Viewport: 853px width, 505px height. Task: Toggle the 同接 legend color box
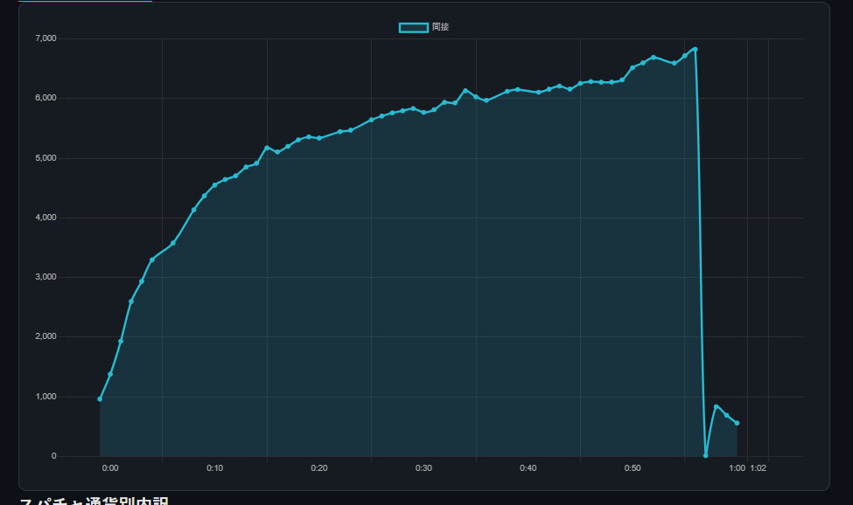(414, 27)
